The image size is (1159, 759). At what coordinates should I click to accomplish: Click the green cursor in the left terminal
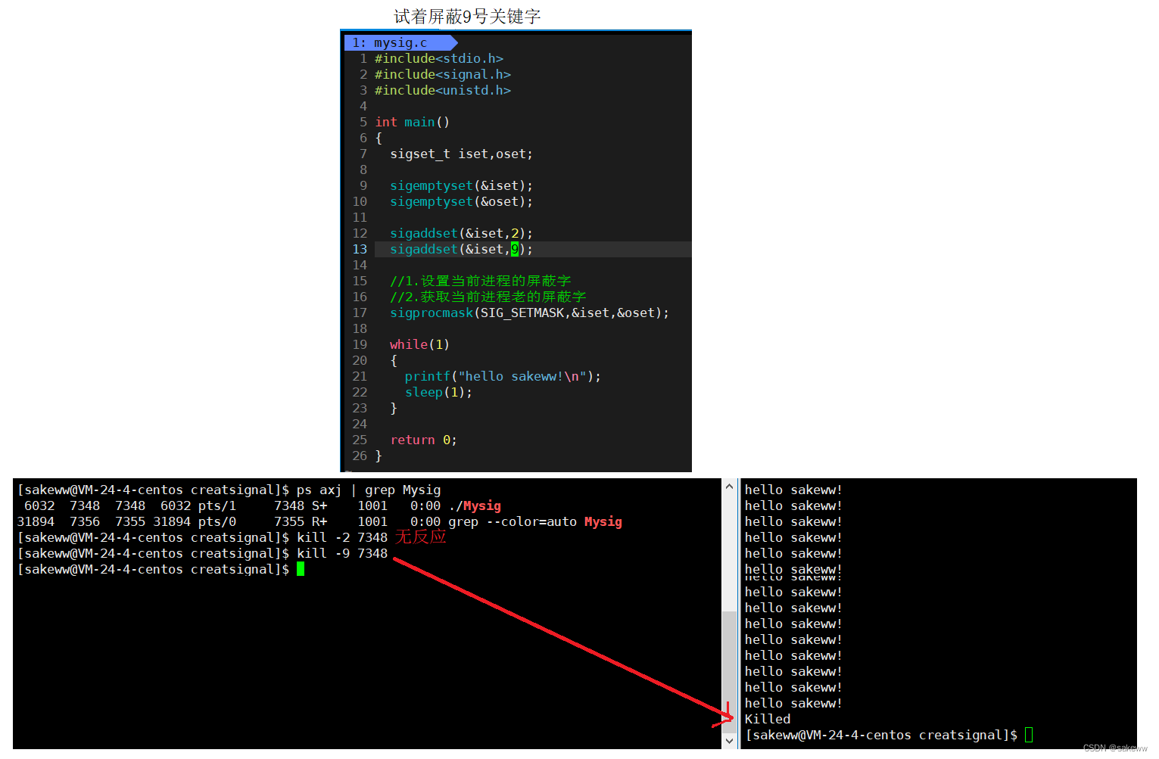301,569
